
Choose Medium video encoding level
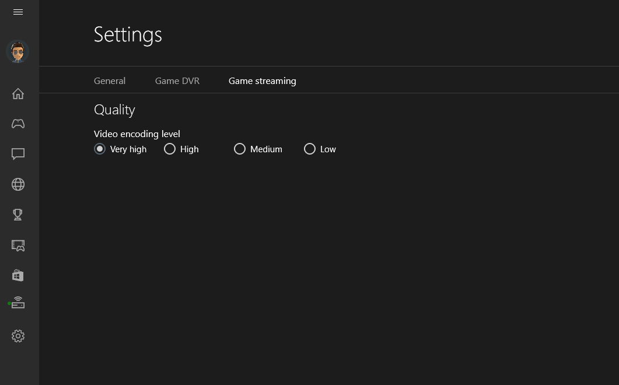tap(258, 149)
